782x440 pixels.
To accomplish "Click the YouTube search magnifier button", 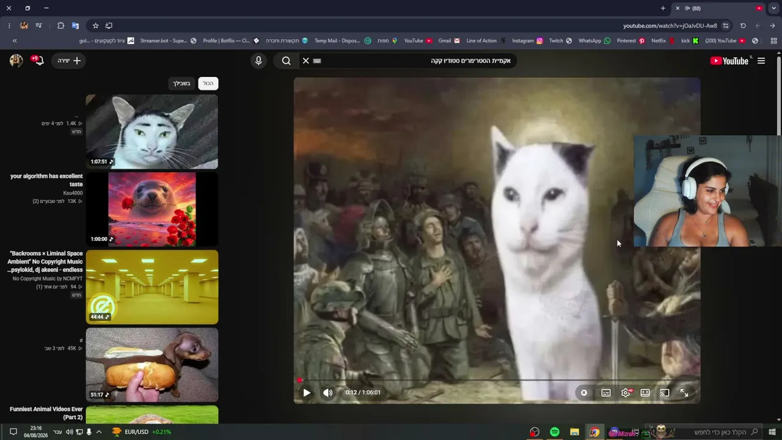I will pos(286,61).
